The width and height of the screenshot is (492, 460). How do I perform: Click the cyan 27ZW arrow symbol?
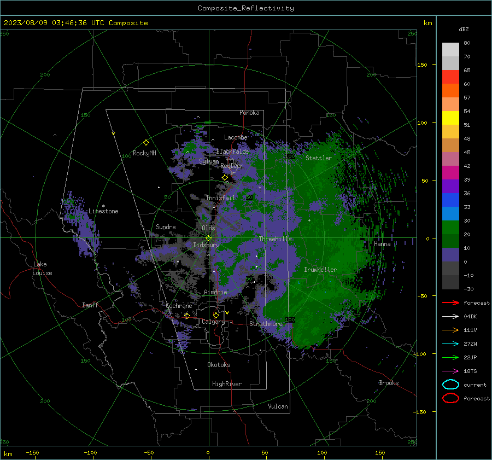(x=450, y=344)
